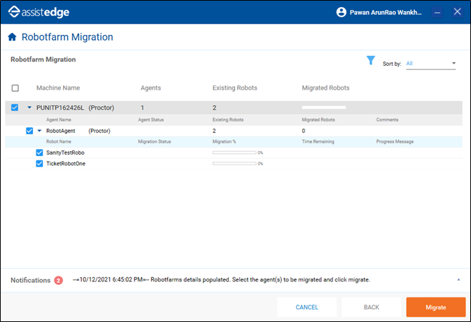
Task: Collapse the PUNITP162426L machine row
Action: pos(29,108)
